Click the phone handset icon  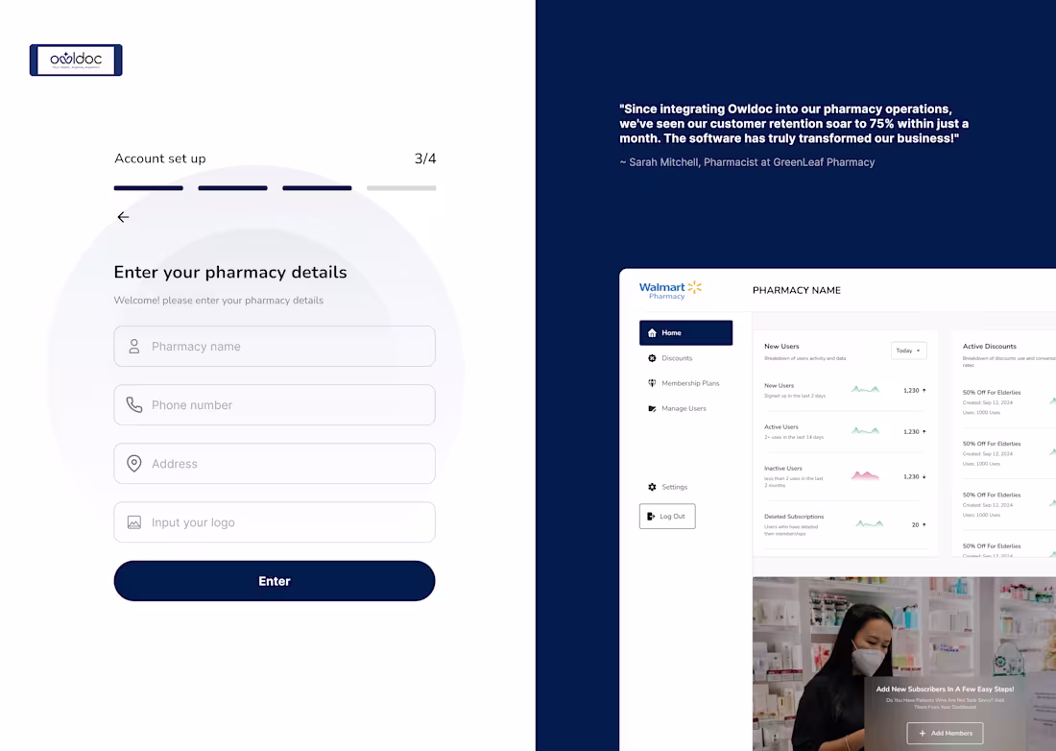134,405
